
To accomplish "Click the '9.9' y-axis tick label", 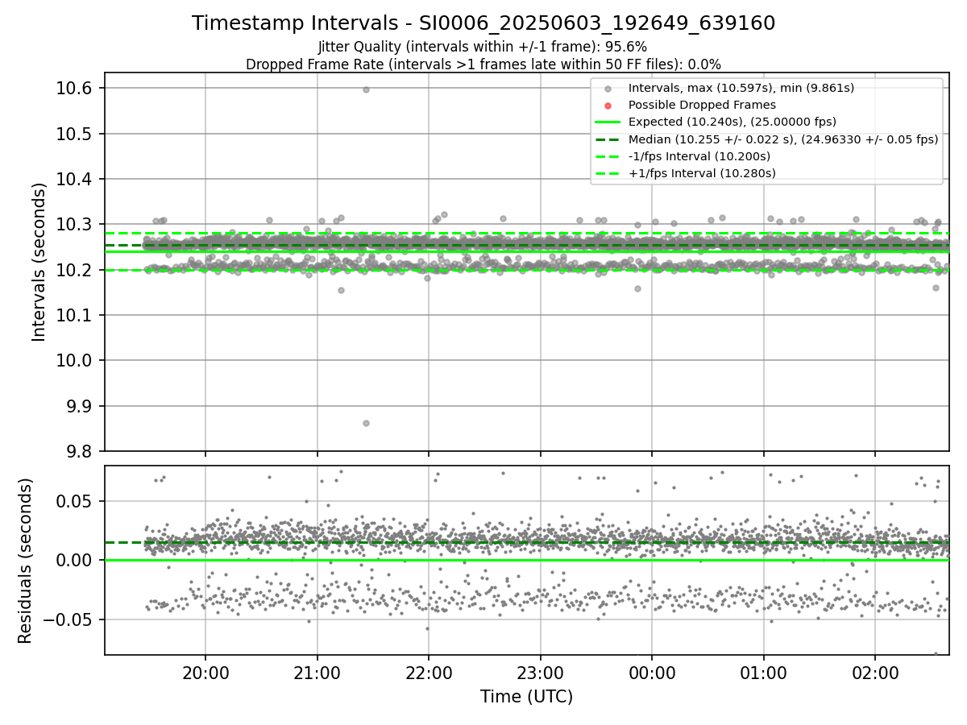I will (x=81, y=406).
